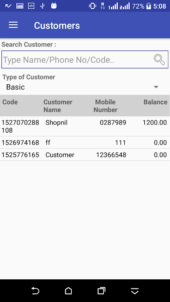Viewport: 170px width, 302px height.
Task: Tap the magnifying glass search icon
Action: [x=159, y=60]
